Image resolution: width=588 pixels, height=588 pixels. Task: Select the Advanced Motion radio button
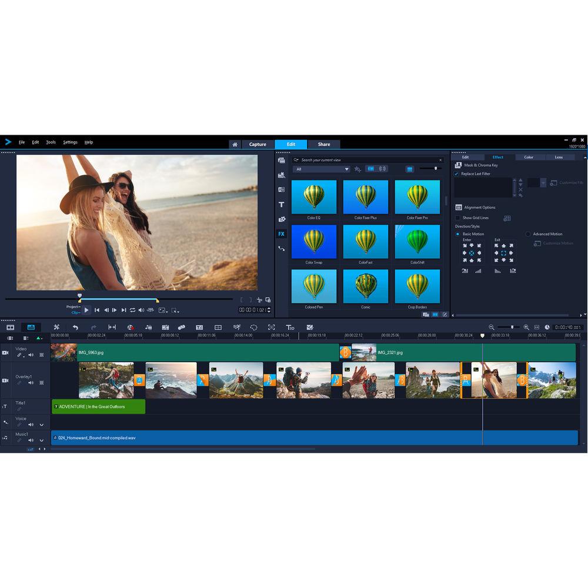pyautogui.click(x=527, y=234)
